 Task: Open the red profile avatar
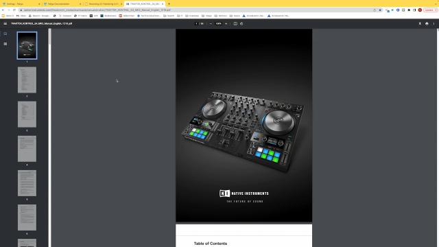(420, 10)
